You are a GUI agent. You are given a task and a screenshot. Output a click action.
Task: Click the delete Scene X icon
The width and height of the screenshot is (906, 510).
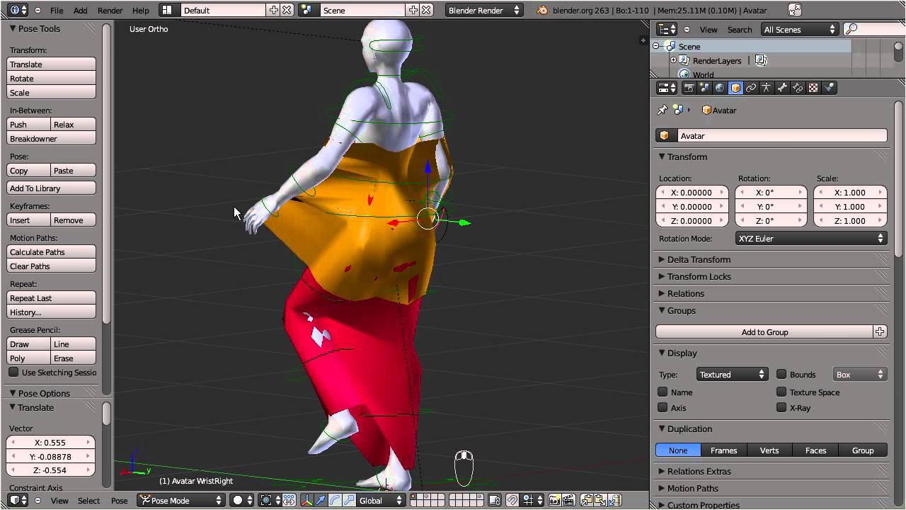coord(427,10)
